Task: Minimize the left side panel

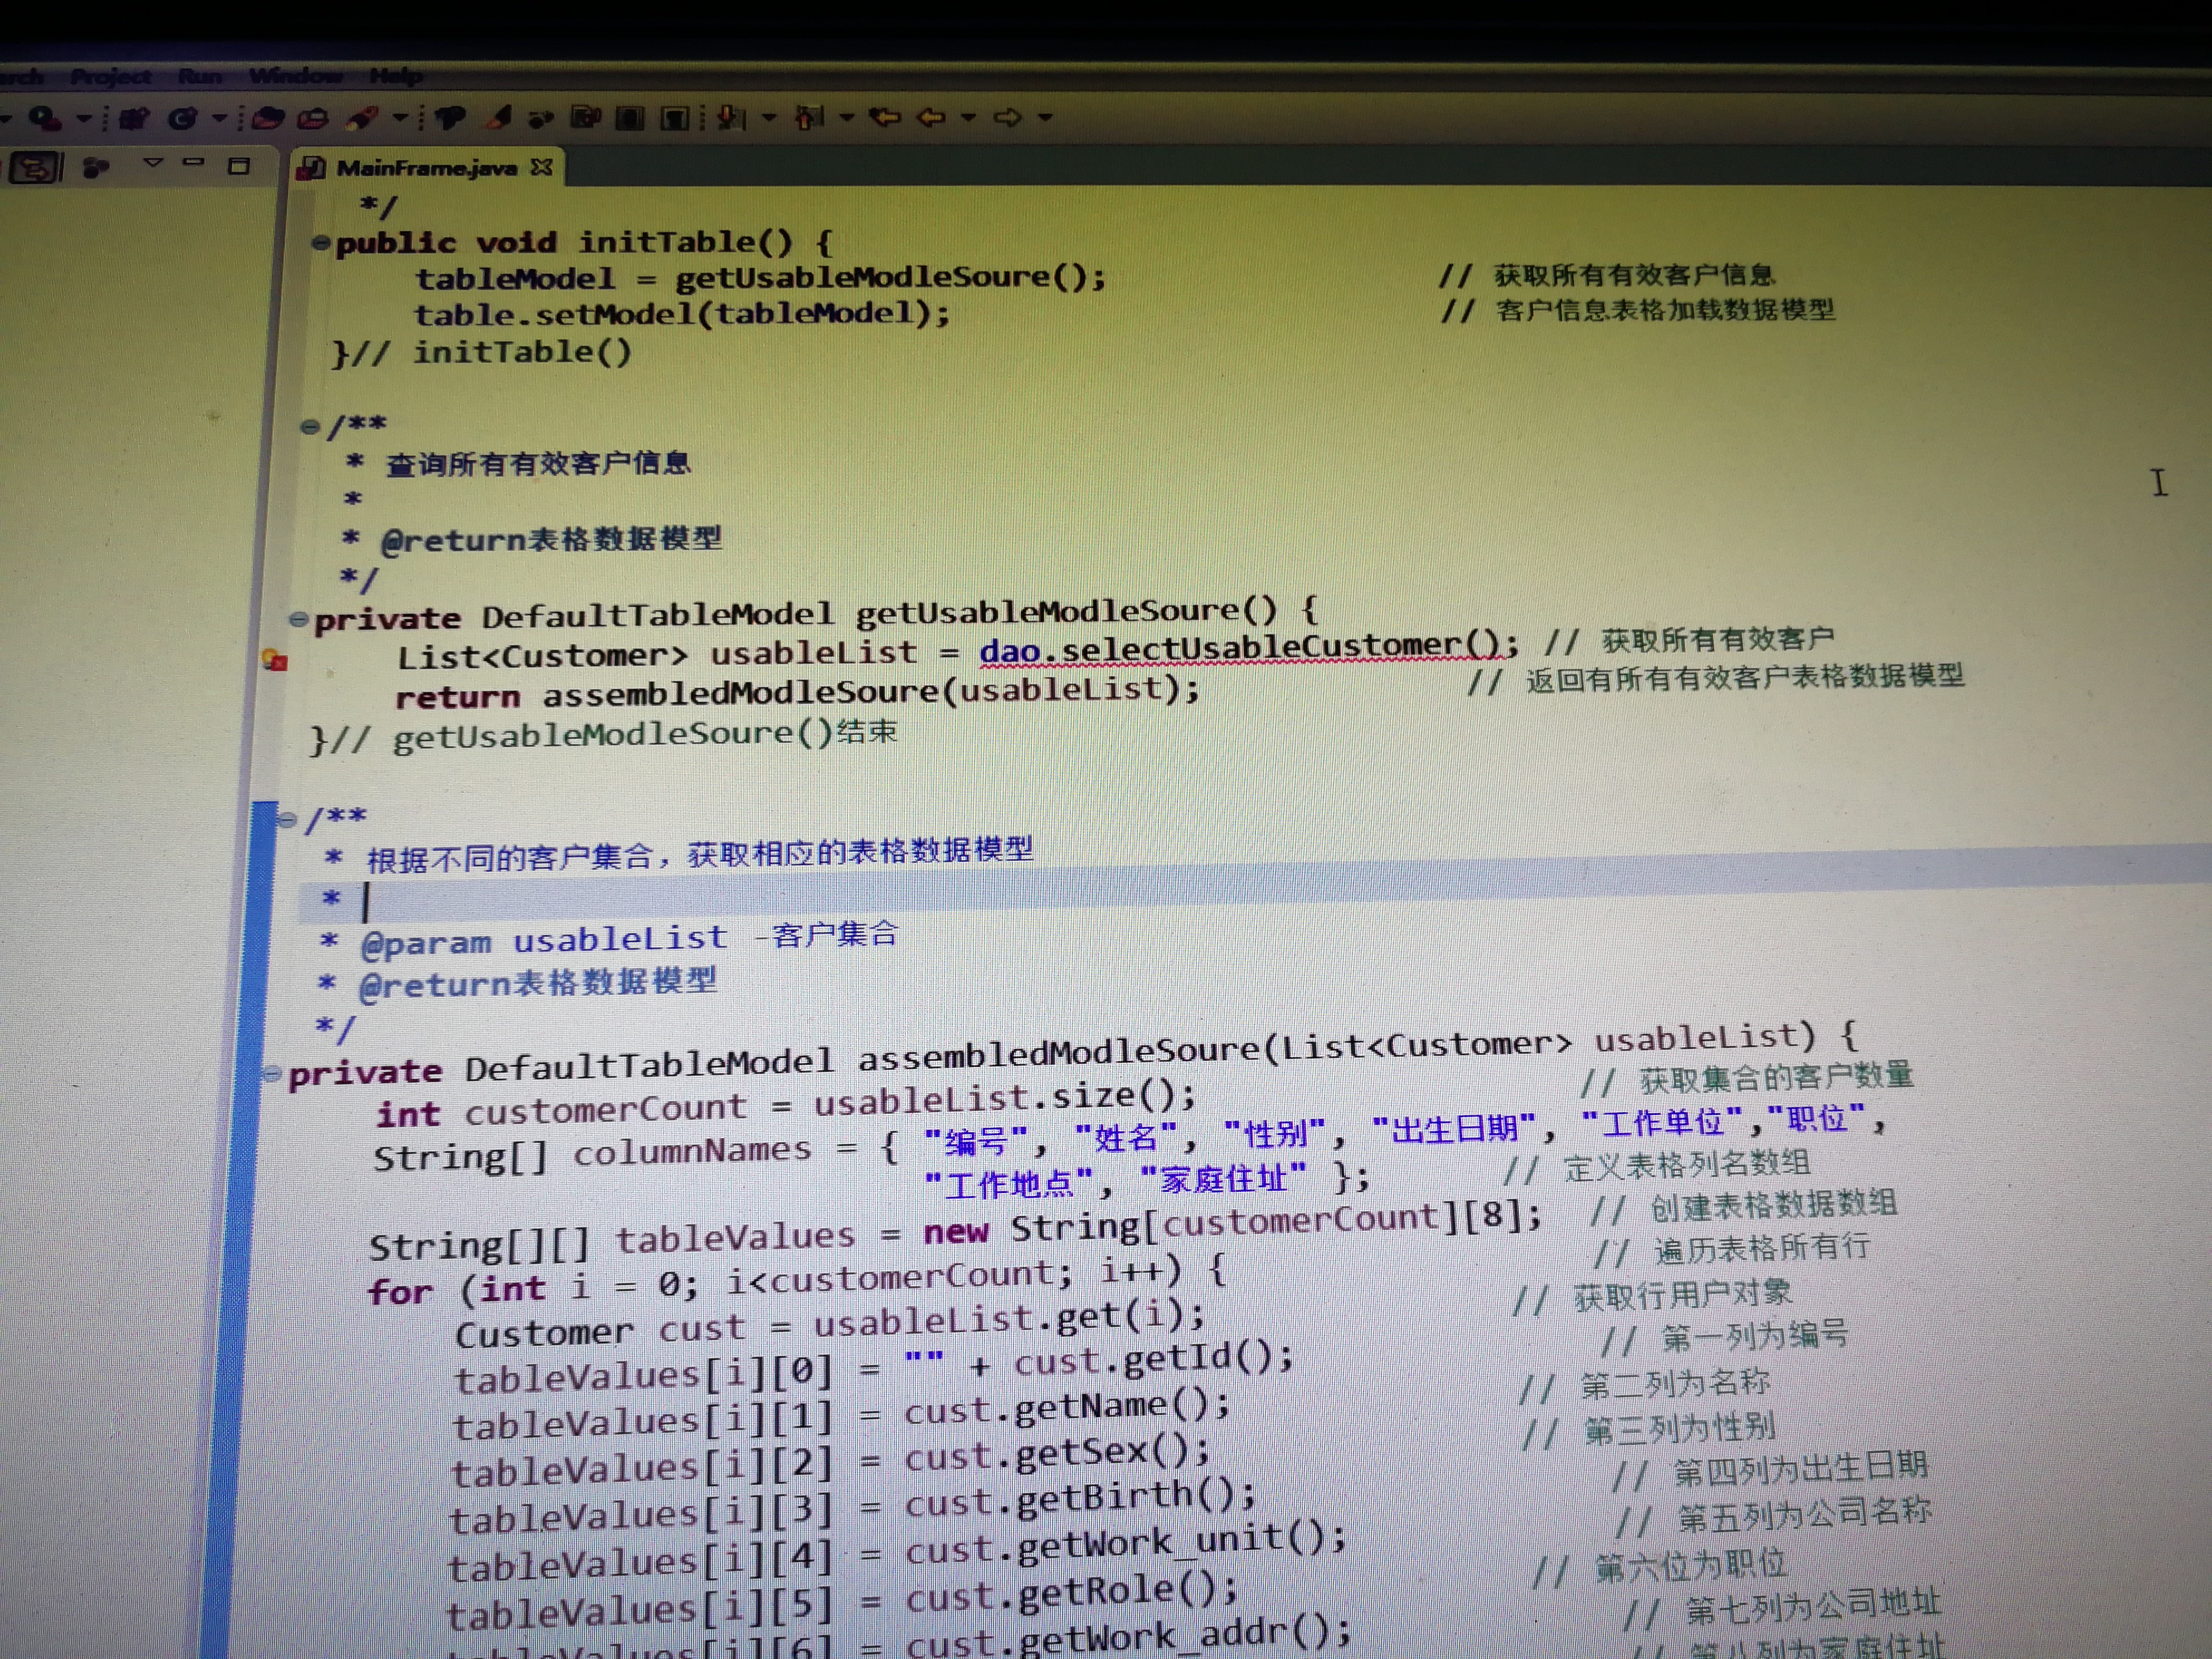Action: click(x=194, y=163)
